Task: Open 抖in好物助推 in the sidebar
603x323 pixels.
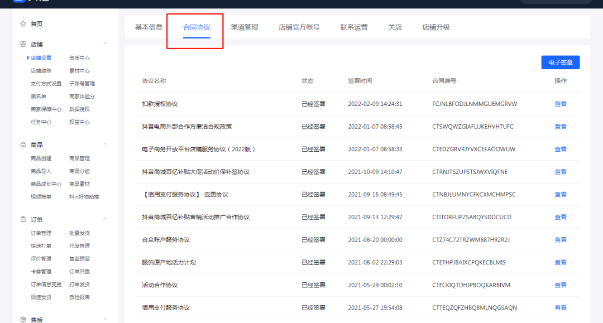Action: point(84,196)
